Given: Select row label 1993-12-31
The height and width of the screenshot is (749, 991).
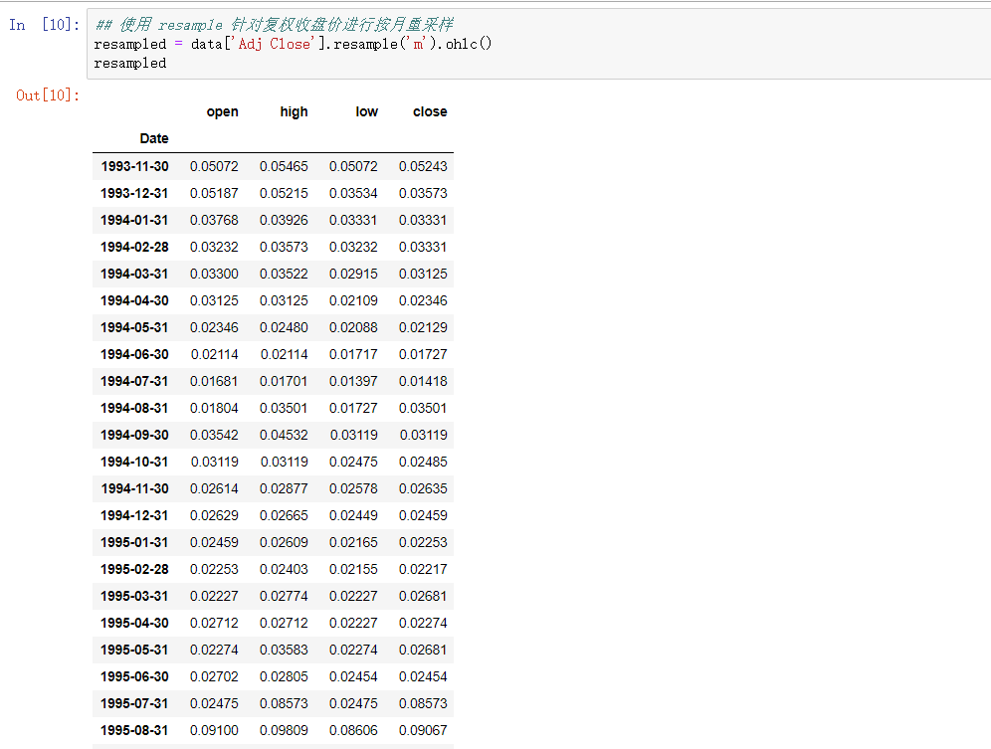Looking at the screenshot, I should tap(134, 193).
